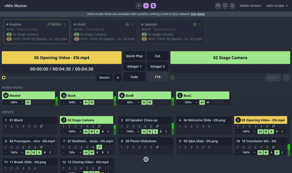Open the settings gear icon in header
The height and width of the screenshot is (173, 292).
click(x=139, y=6)
